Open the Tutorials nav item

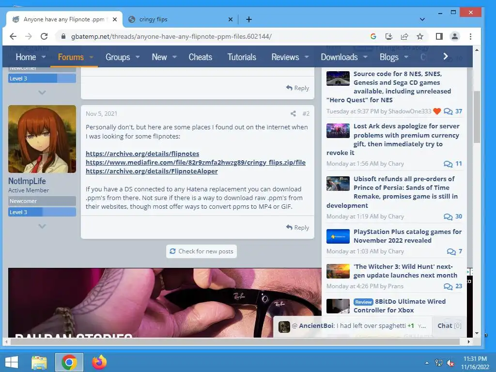[x=242, y=57]
